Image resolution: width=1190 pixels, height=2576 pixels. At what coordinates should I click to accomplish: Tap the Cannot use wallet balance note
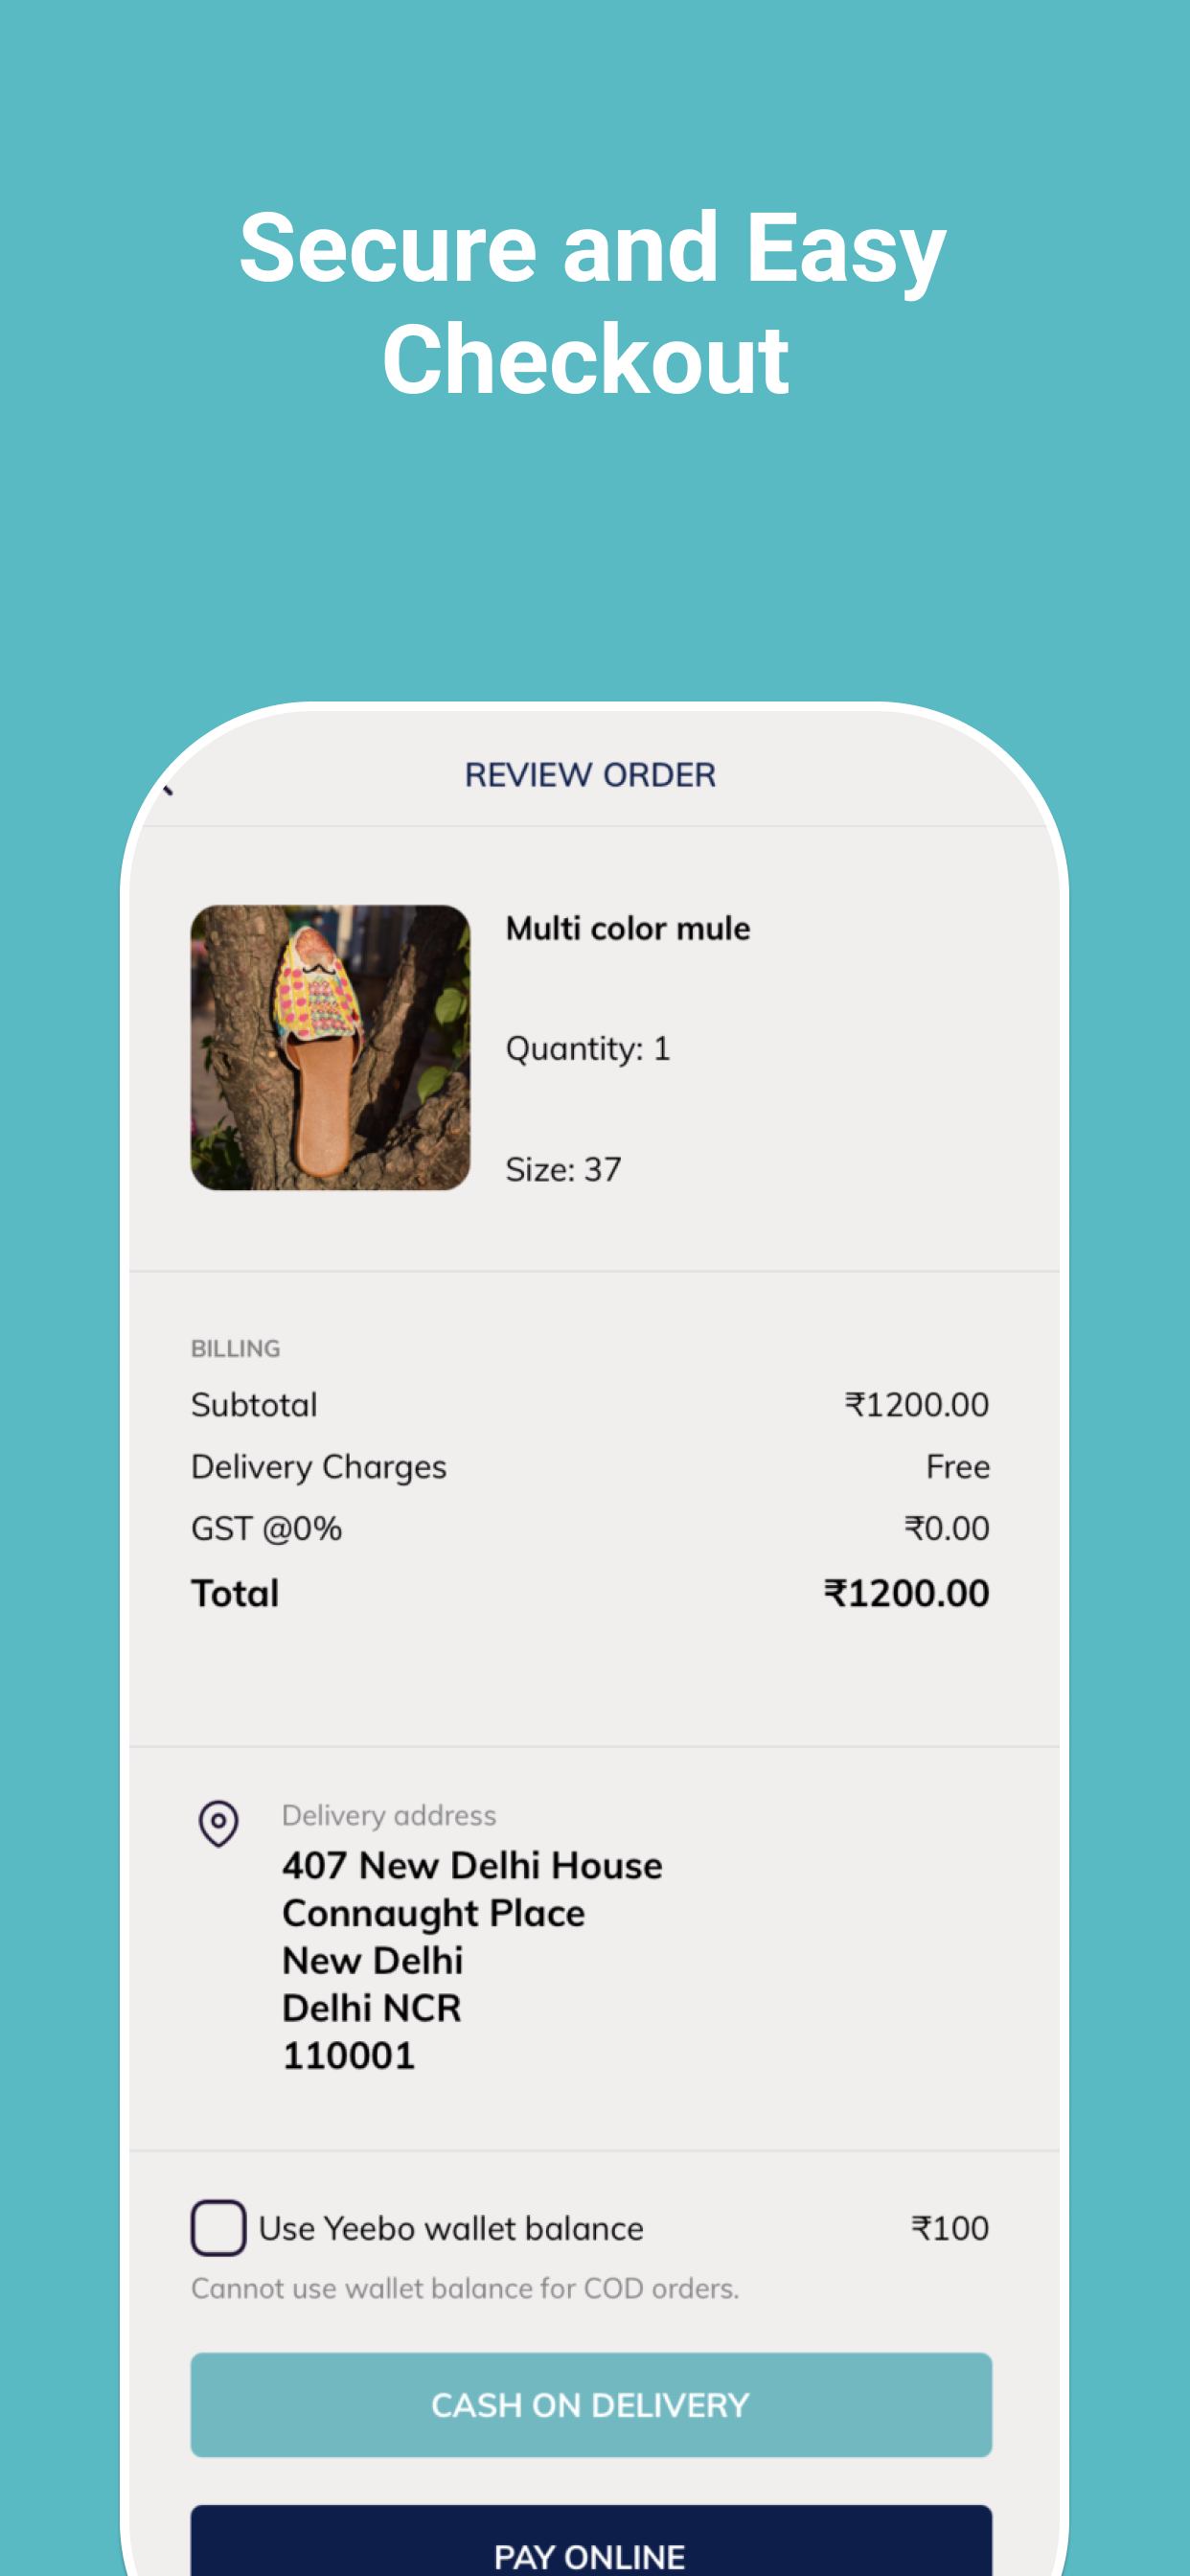click(x=465, y=2288)
